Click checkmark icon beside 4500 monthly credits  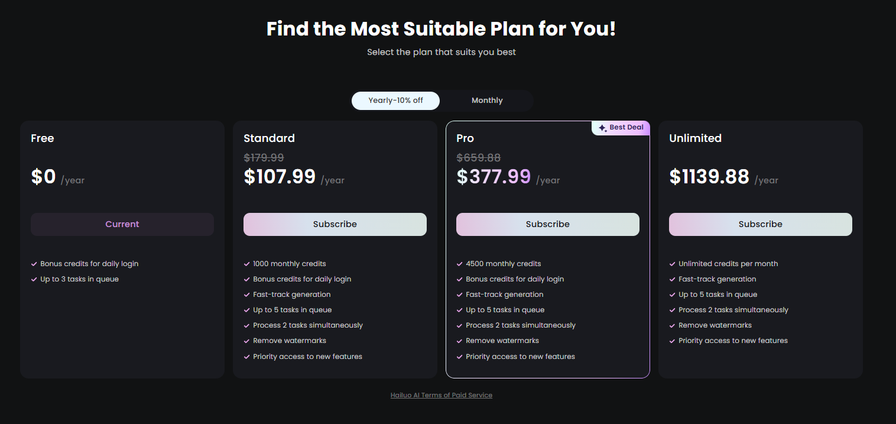coord(460,264)
